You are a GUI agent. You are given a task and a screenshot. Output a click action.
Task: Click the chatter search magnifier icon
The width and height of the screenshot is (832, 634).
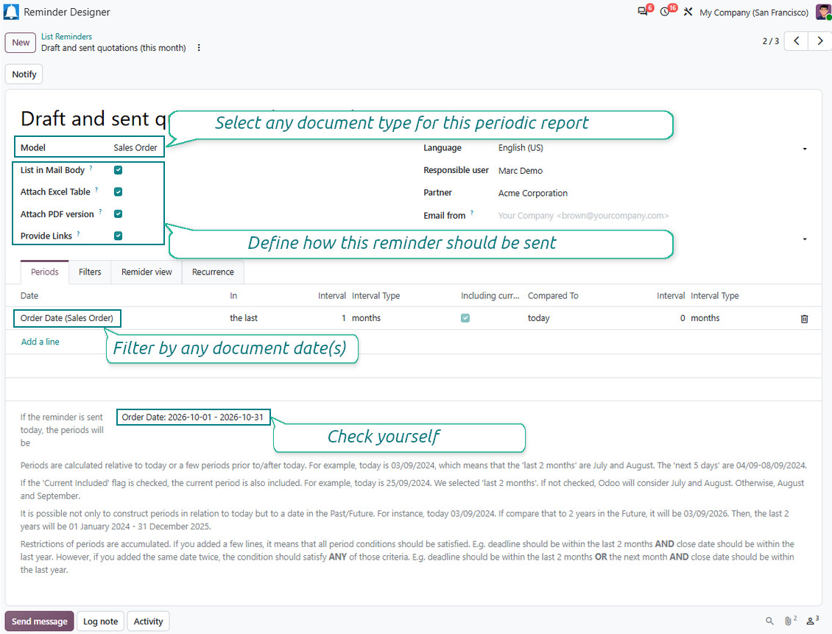pyautogui.click(x=769, y=621)
